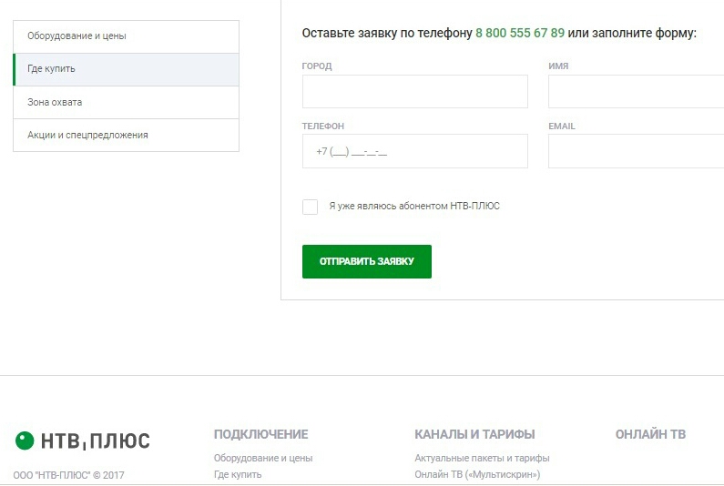This screenshot has width=724, height=486.
Task: Open the Актуальные пакеты и тарифы footer link
Action: [482, 458]
